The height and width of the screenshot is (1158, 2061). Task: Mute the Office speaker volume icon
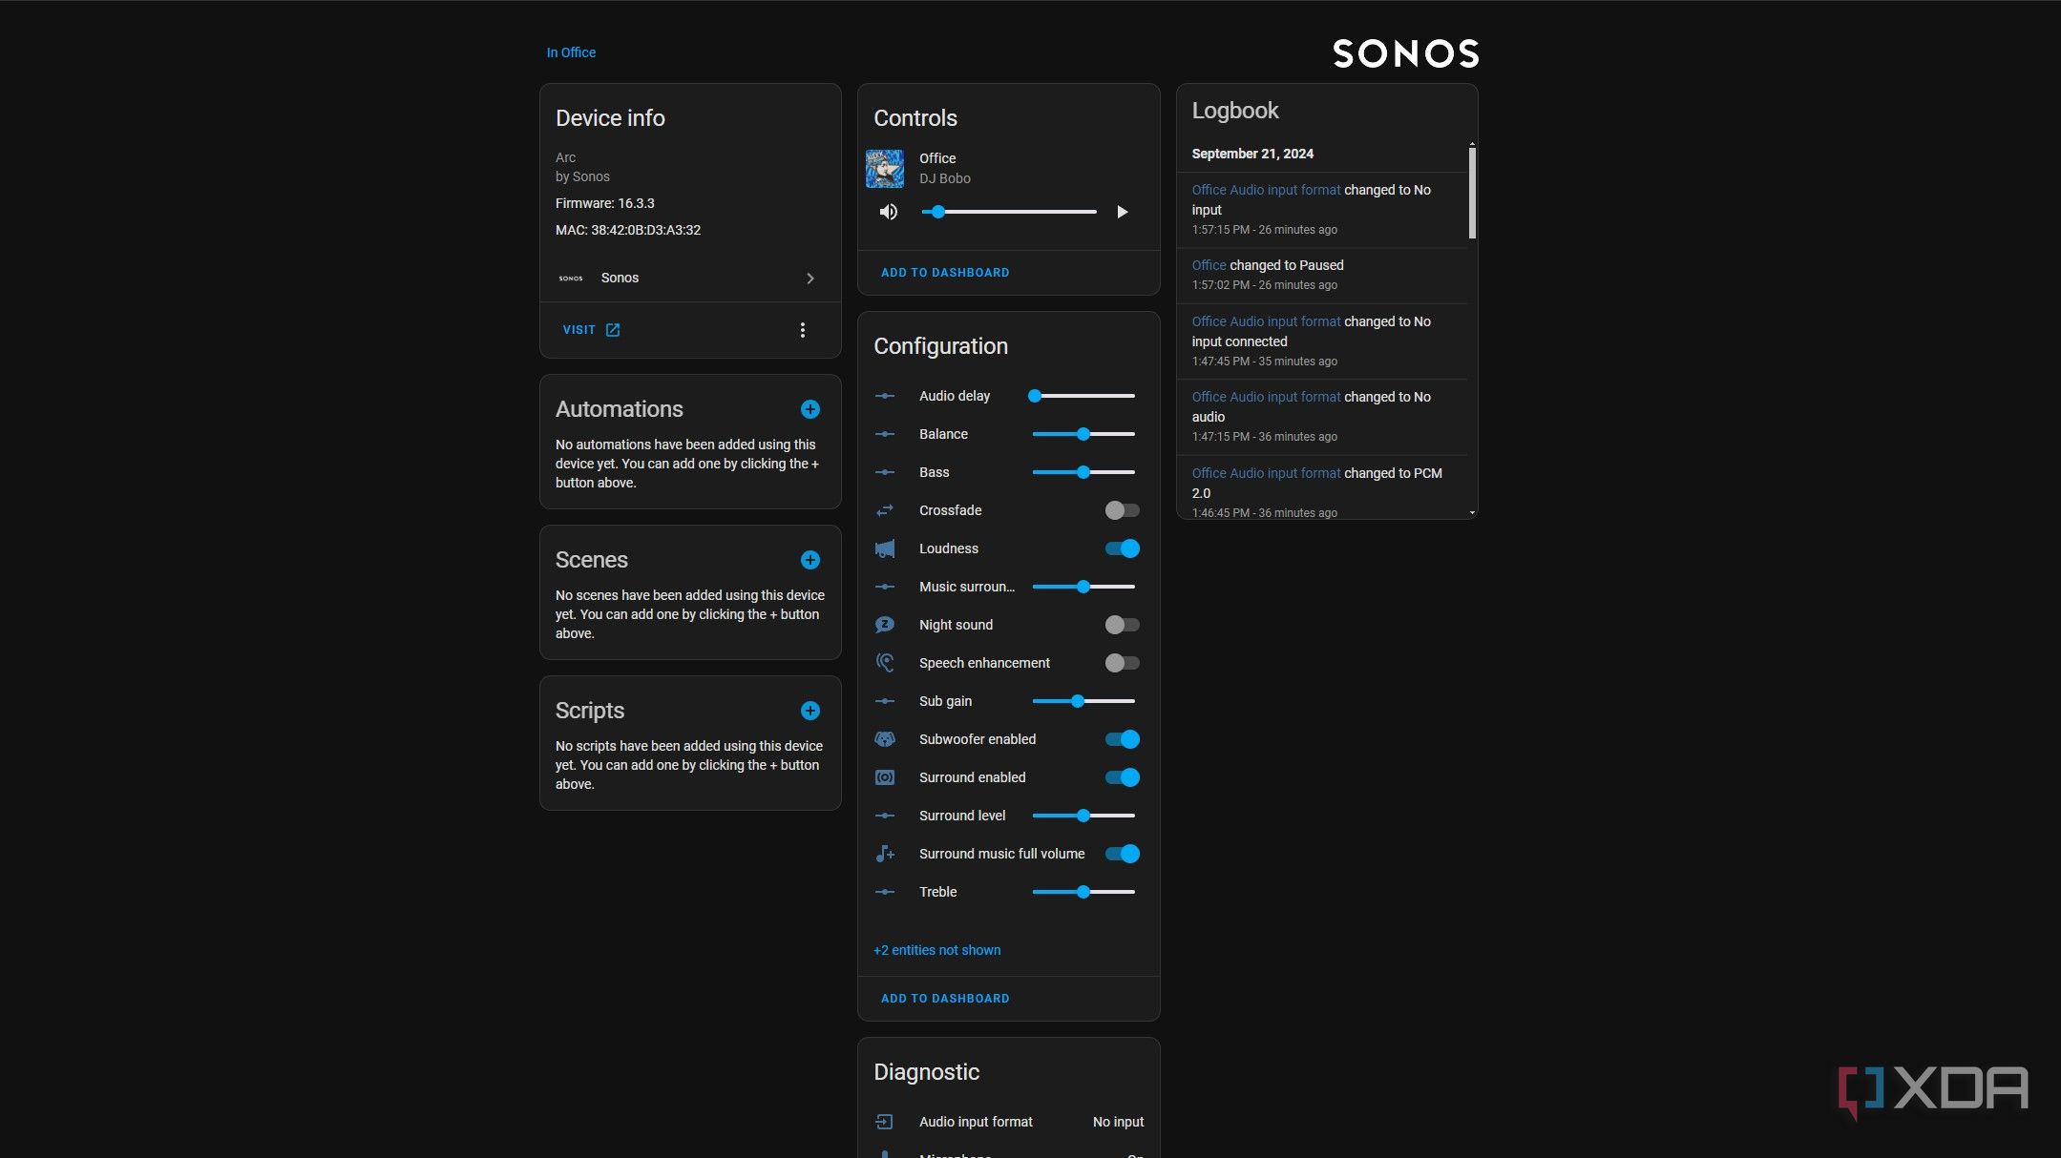tap(888, 212)
